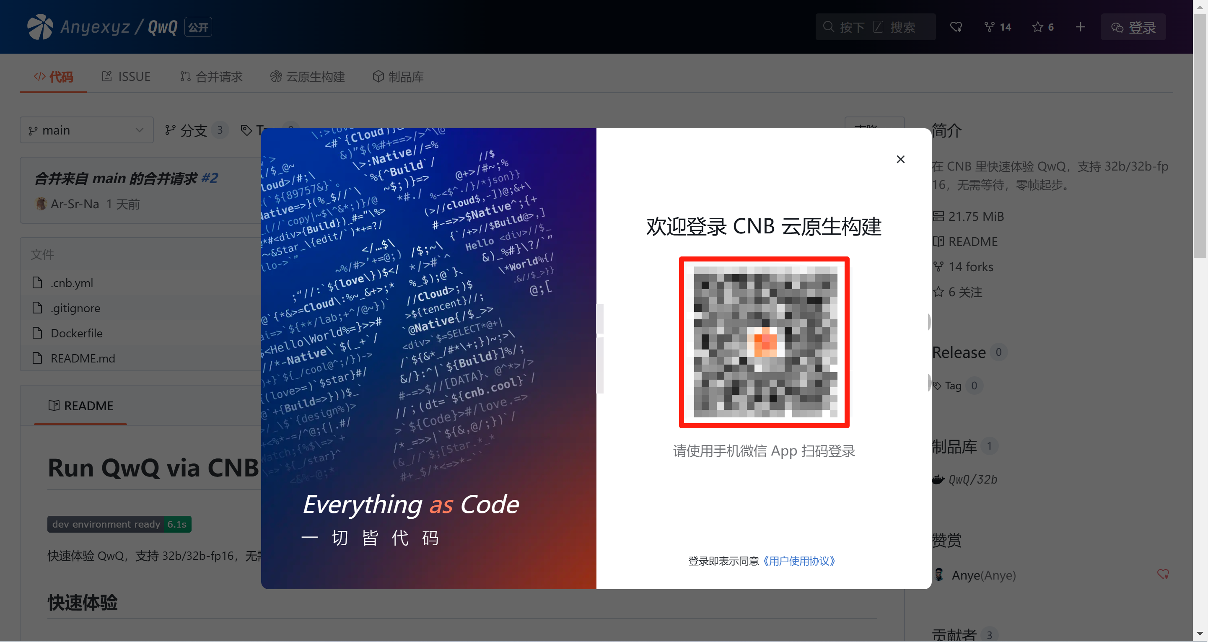Click the ISSUE tab icon
The width and height of the screenshot is (1208, 642).
[107, 76]
